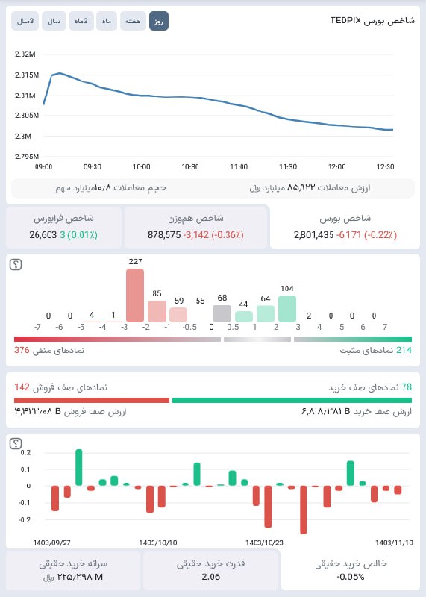Select the روز (day) time range tab
The height and width of the screenshot is (597, 426).
tap(159, 21)
